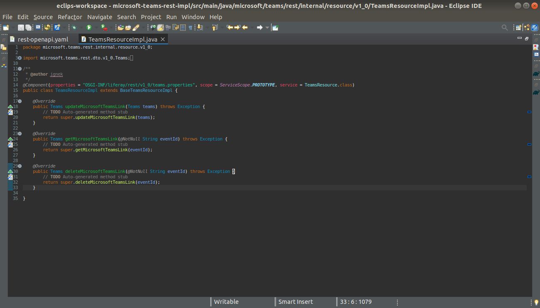This screenshot has width=540, height=308.
Task: Click the Back navigation yellow arrow
Action: 245,27
